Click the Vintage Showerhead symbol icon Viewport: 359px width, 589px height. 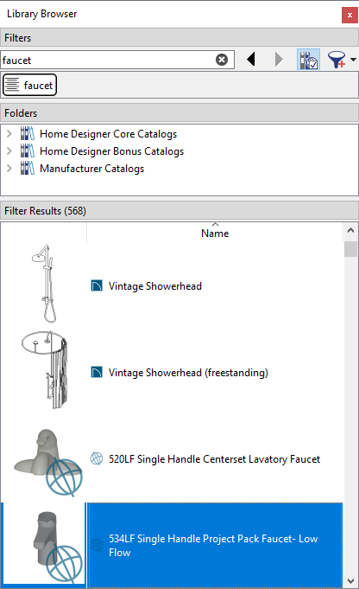[97, 286]
